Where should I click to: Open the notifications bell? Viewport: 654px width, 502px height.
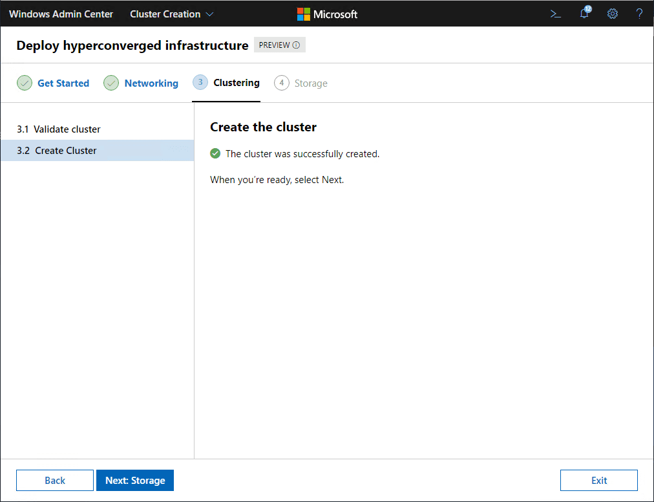click(584, 14)
